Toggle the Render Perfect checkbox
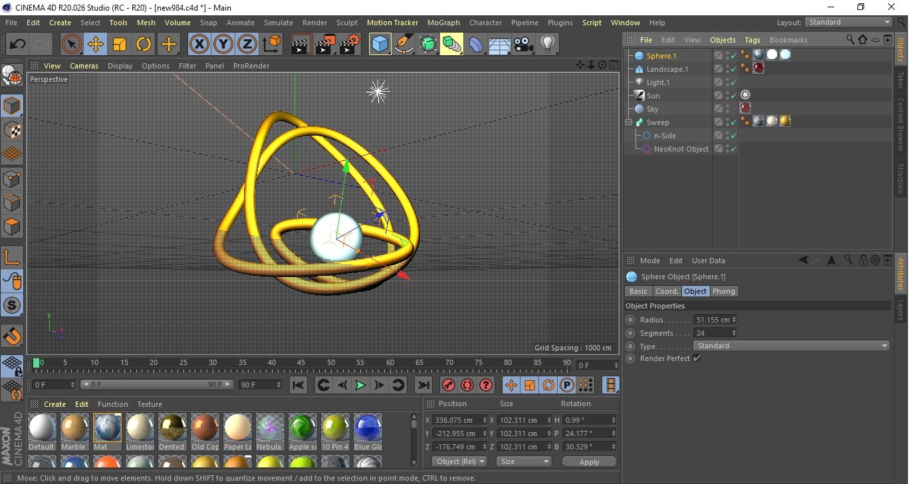The height and width of the screenshot is (484, 912). (x=697, y=358)
